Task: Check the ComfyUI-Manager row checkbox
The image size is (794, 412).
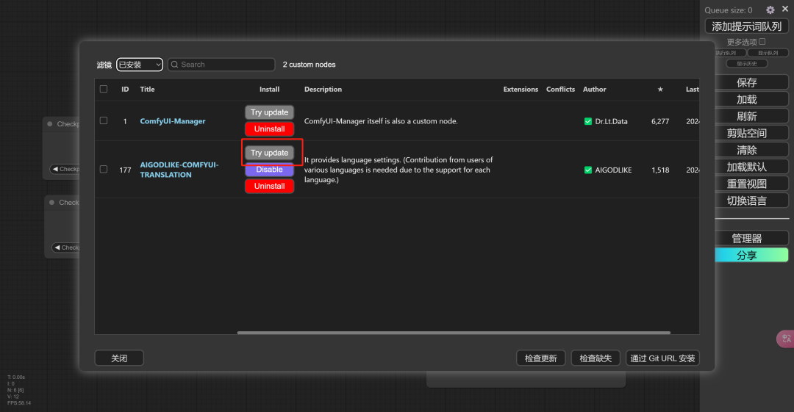Action: [x=104, y=120]
